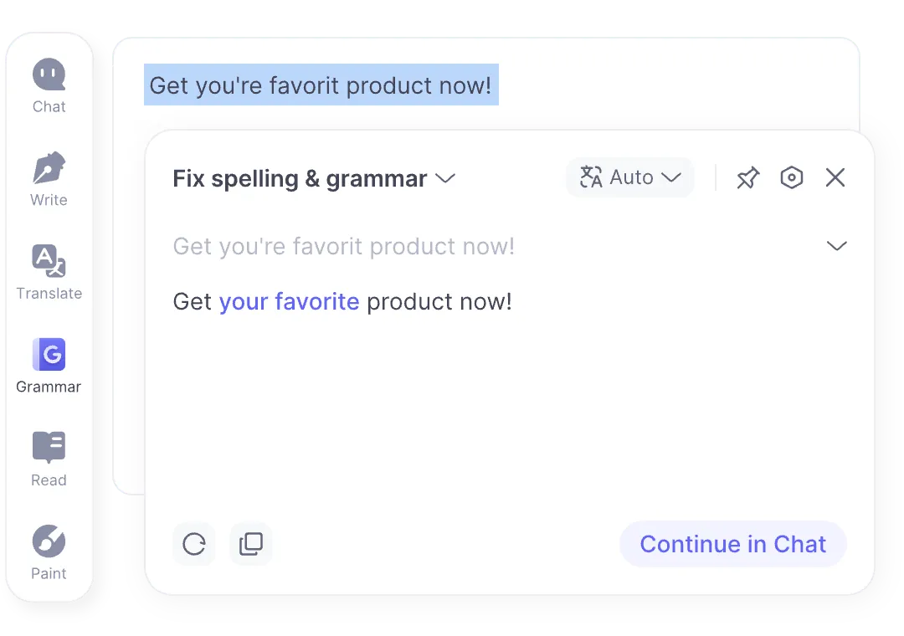904x636 pixels.
Task: Collapse the original text with chevron
Action: click(x=836, y=246)
